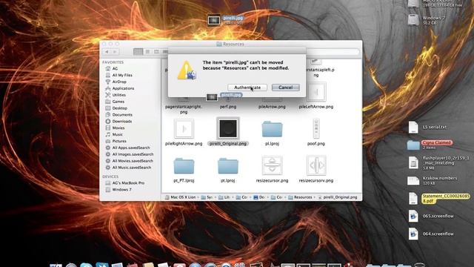Screen dimensions: 474x267
Task: Go back in Finder Resources window
Action: pyautogui.click(x=107, y=52)
